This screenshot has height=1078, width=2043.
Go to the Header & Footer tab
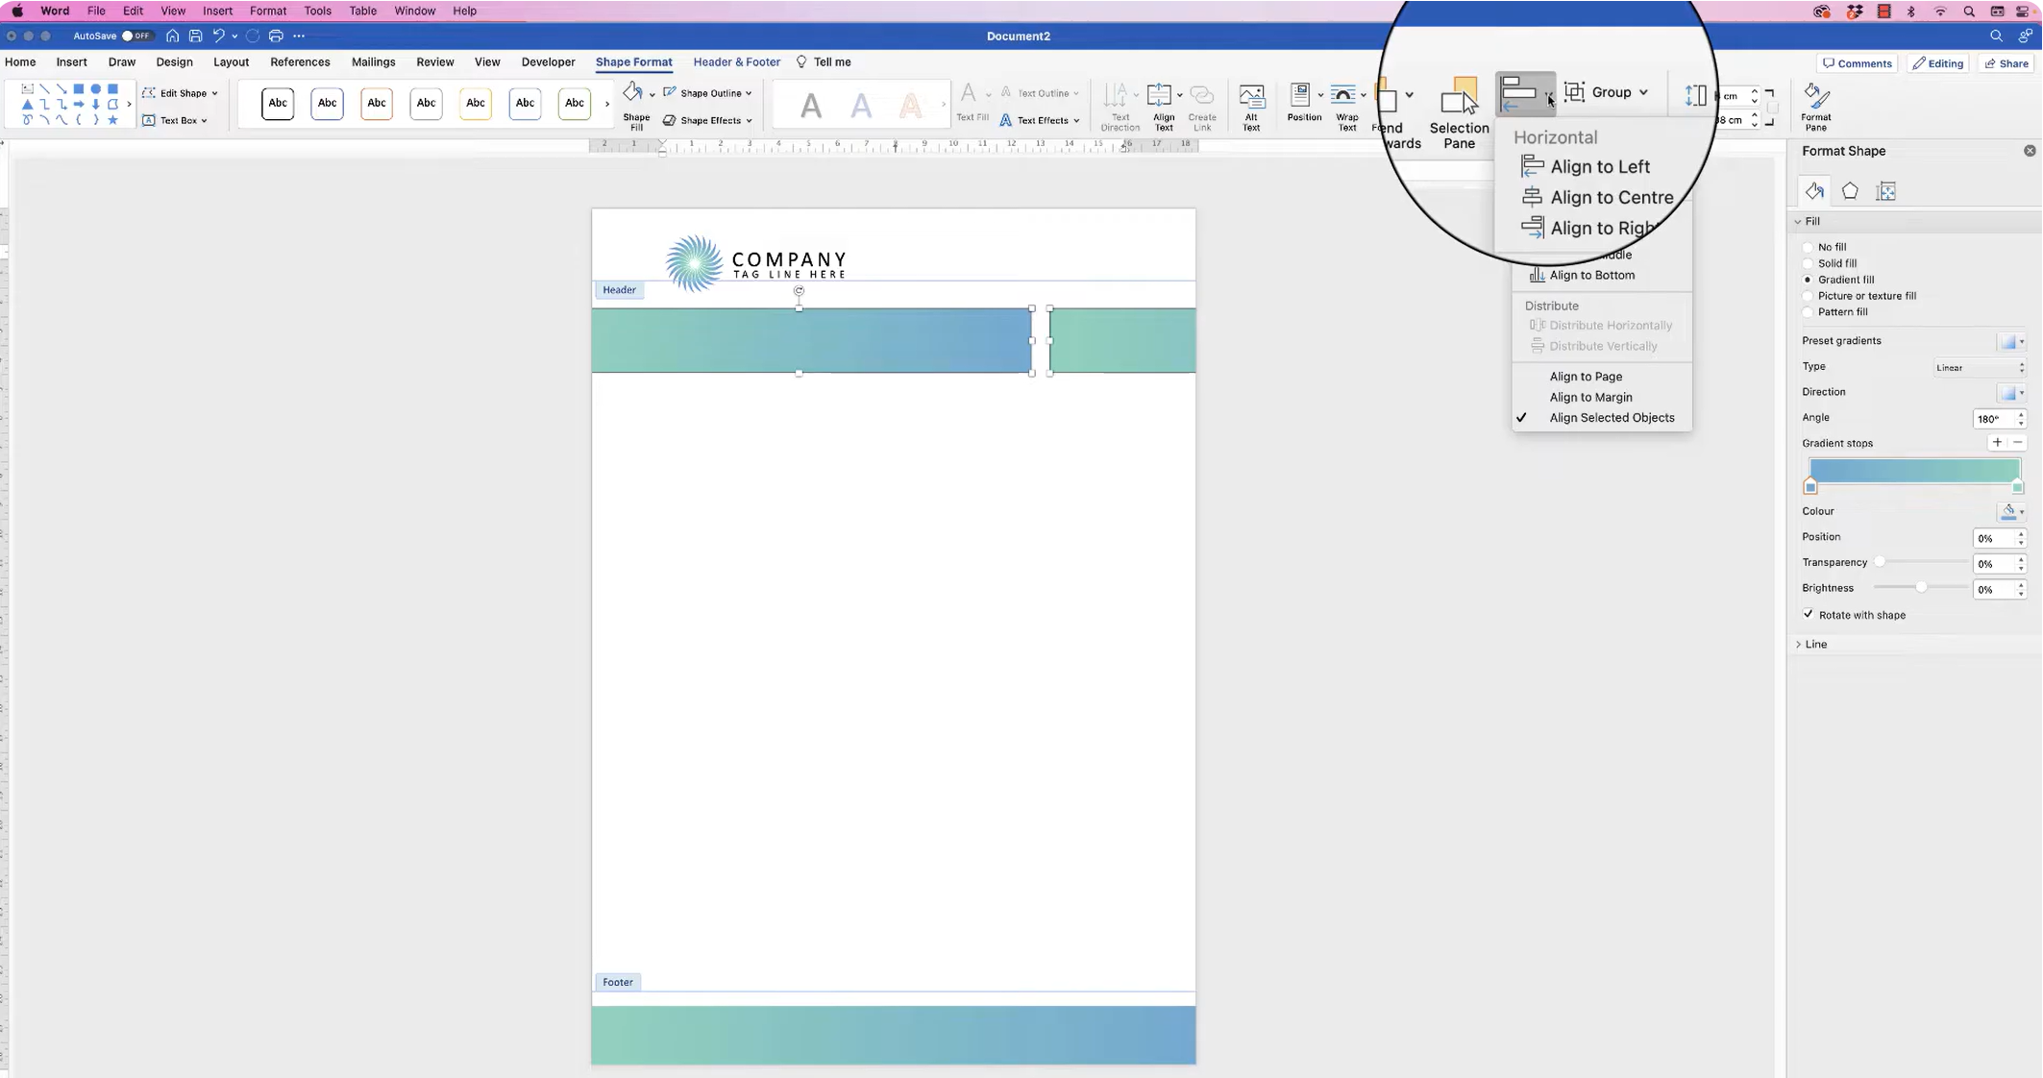[737, 61]
